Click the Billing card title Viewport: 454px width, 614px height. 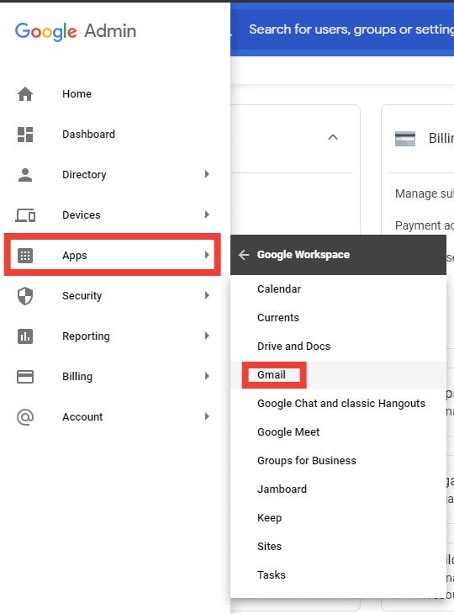441,138
